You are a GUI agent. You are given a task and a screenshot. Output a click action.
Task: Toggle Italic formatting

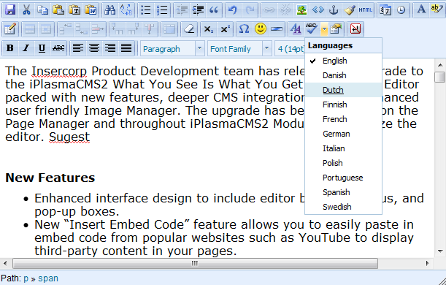pyautogui.click(x=26, y=48)
